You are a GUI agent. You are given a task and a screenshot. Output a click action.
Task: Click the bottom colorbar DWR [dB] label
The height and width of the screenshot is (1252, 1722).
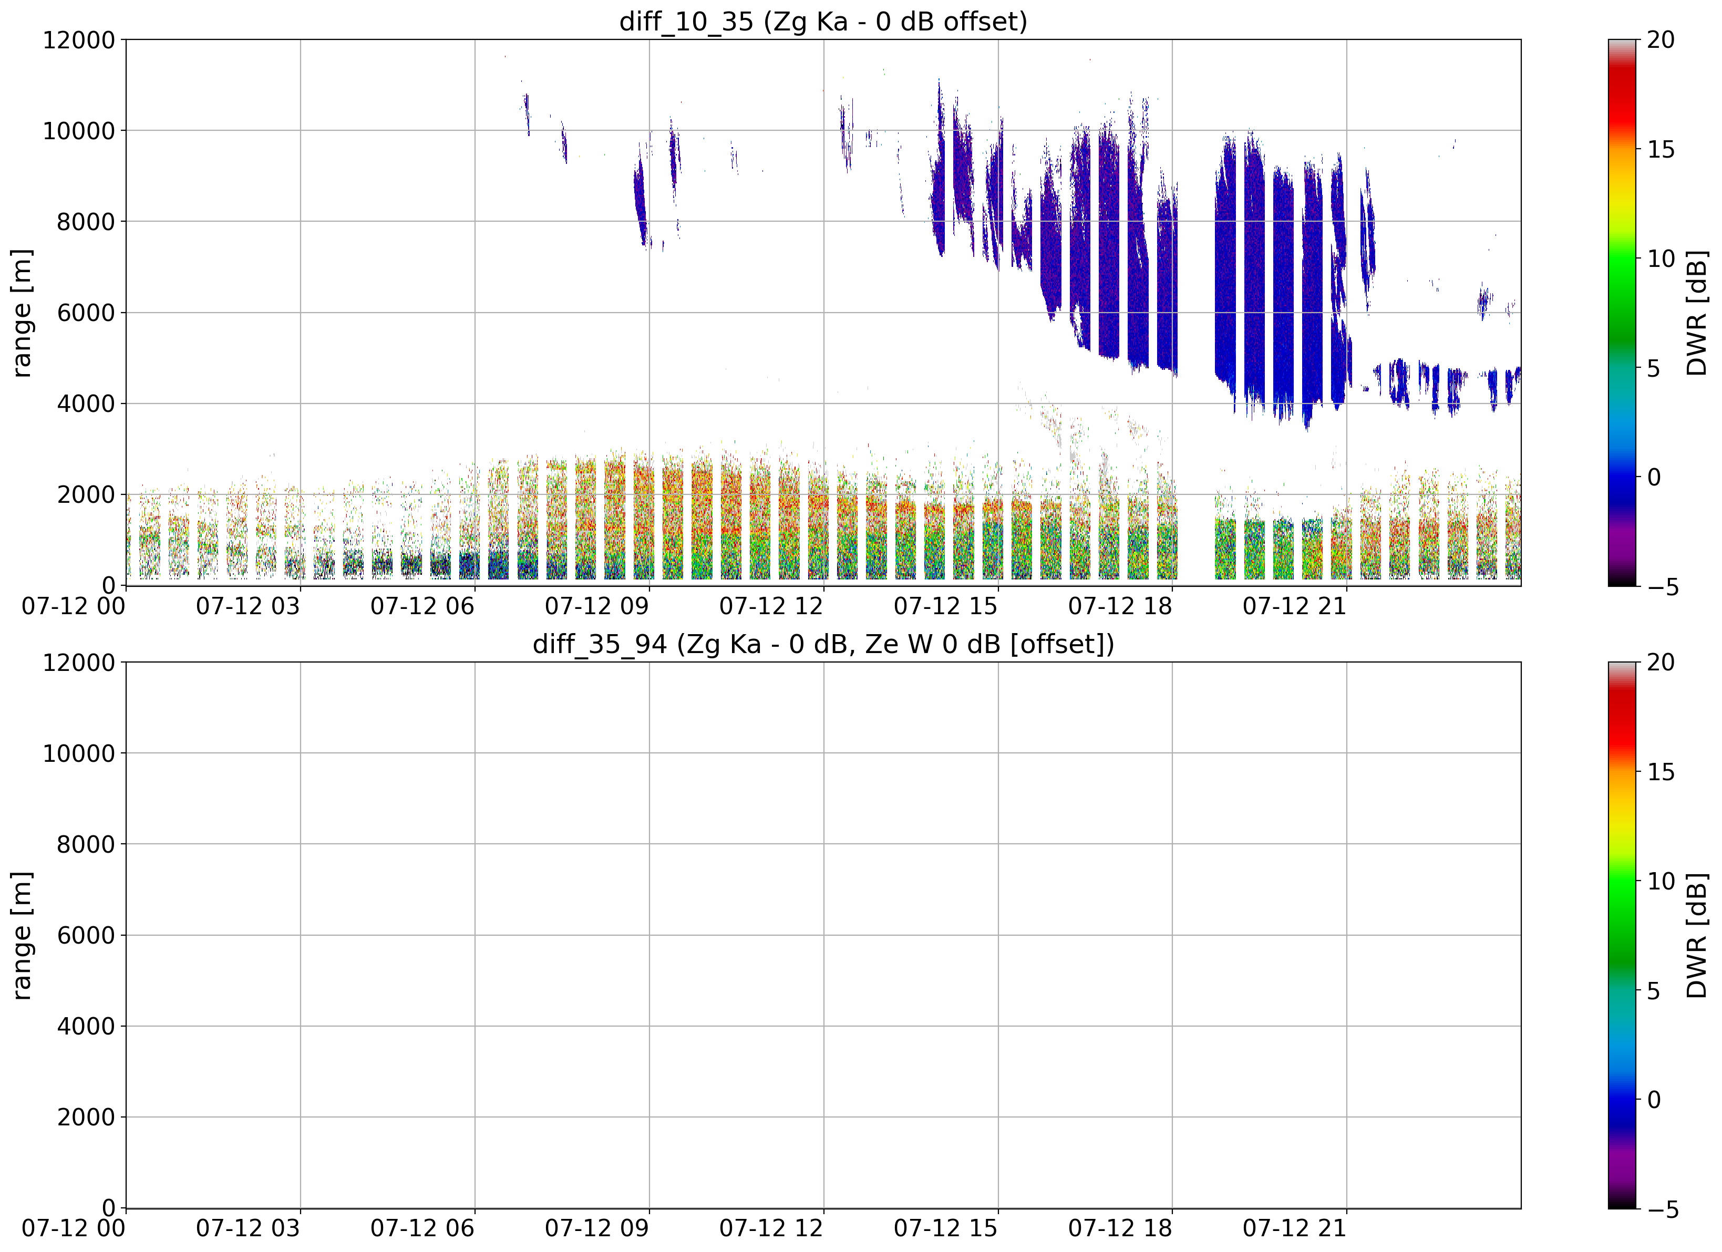[1695, 935]
